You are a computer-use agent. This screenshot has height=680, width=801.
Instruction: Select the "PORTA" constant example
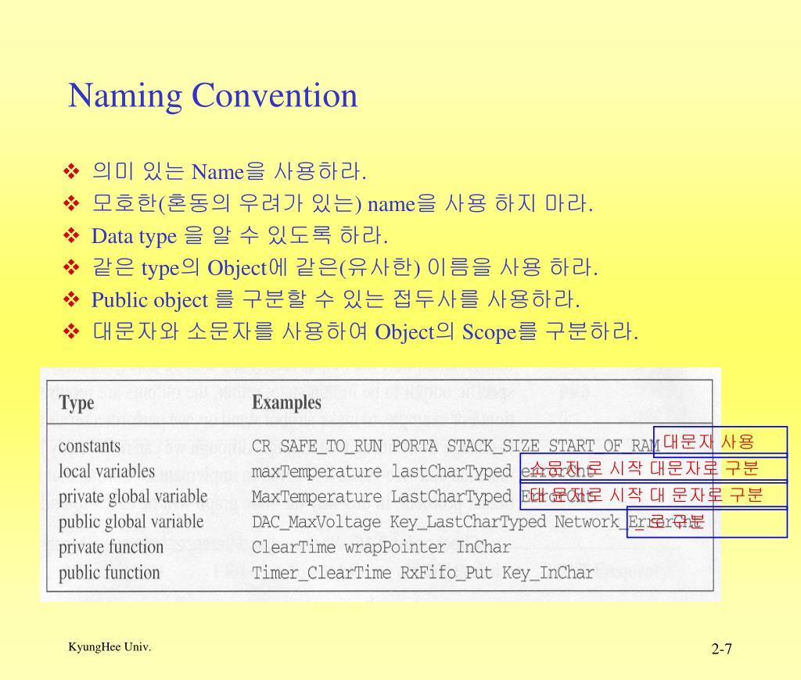pos(415,446)
